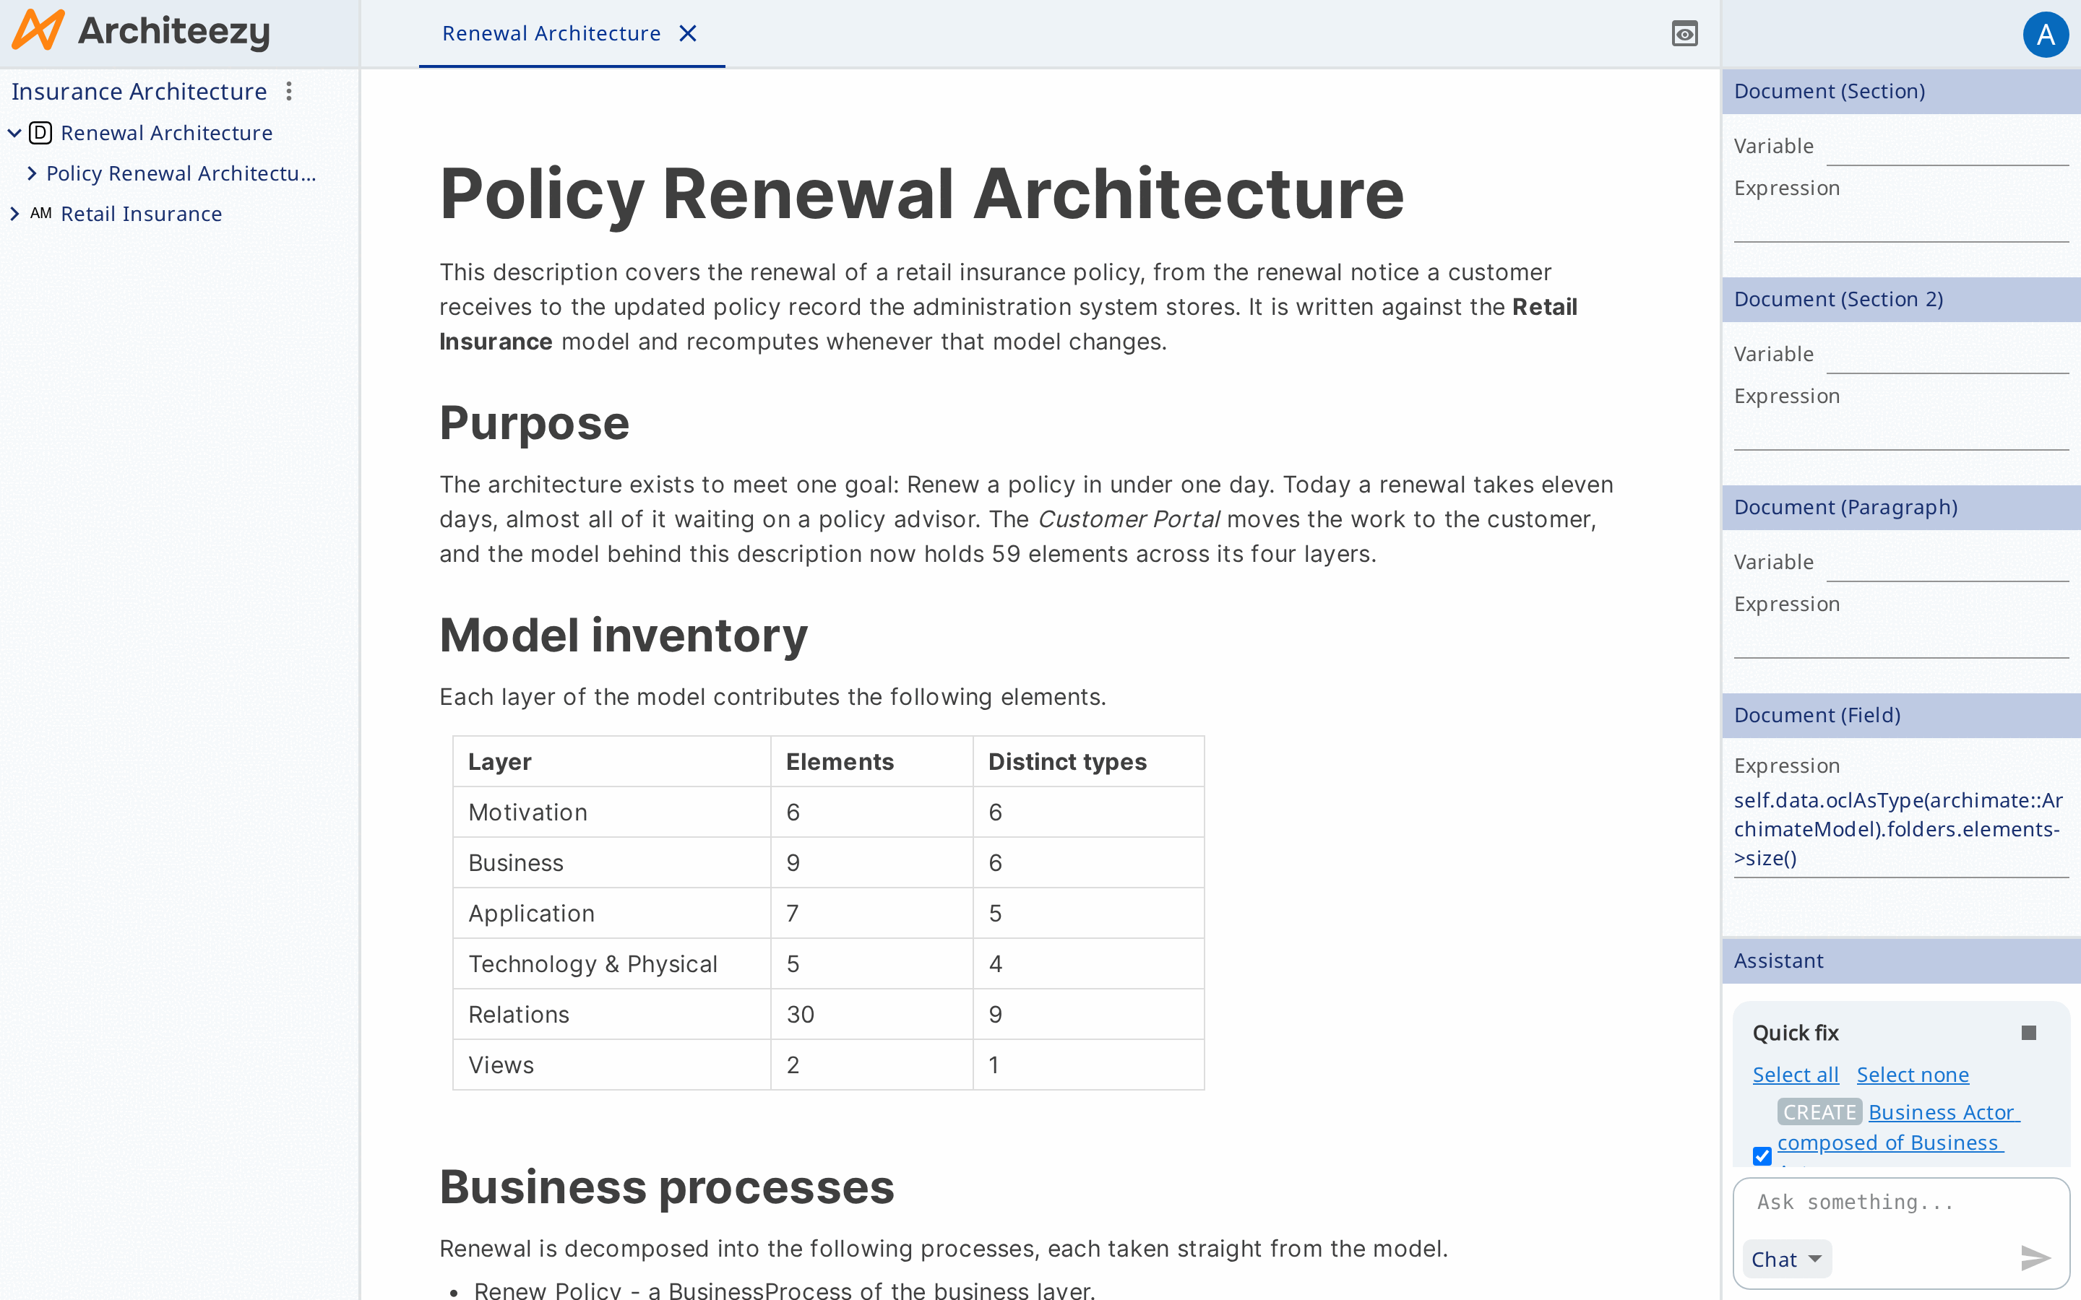This screenshot has width=2081, height=1300.
Task: Click the Variable field in Document (Section)
Action: pyautogui.click(x=1947, y=148)
